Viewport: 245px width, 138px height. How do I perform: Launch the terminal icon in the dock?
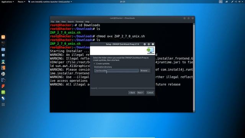pyautogui.click(x=3, y=43)
